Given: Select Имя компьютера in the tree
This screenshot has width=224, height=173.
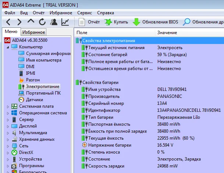Looking at the screenshot, I should coord(43,60).
